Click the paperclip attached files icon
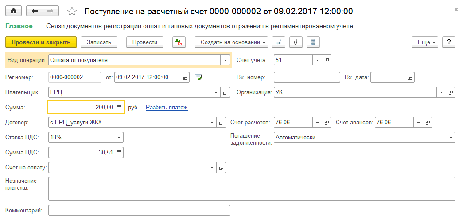The width and height of the screenshot is (463, 223). [x=296, y=42]
